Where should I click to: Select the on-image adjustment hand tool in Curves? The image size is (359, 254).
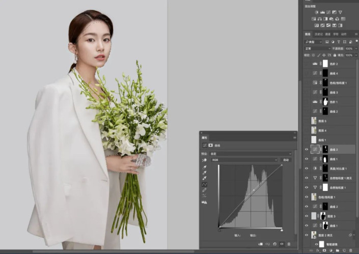click(205, 160)
